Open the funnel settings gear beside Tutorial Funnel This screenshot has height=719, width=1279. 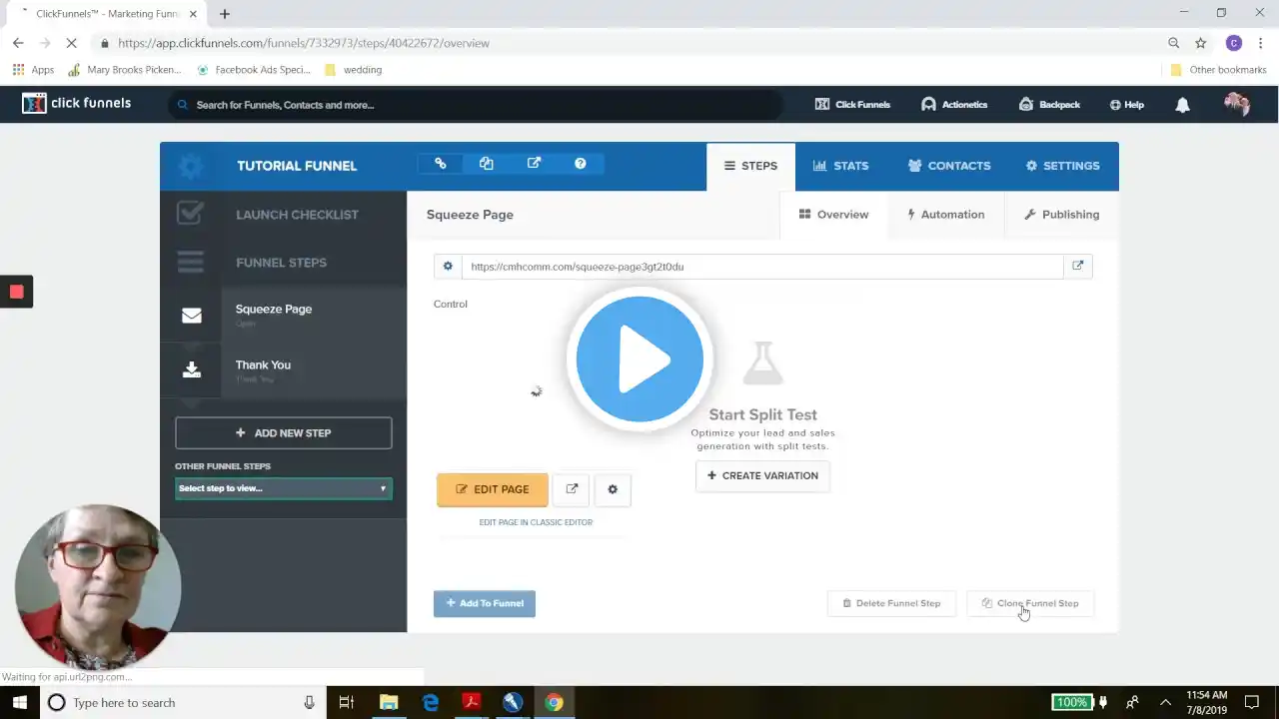click(x=190, y=166)
